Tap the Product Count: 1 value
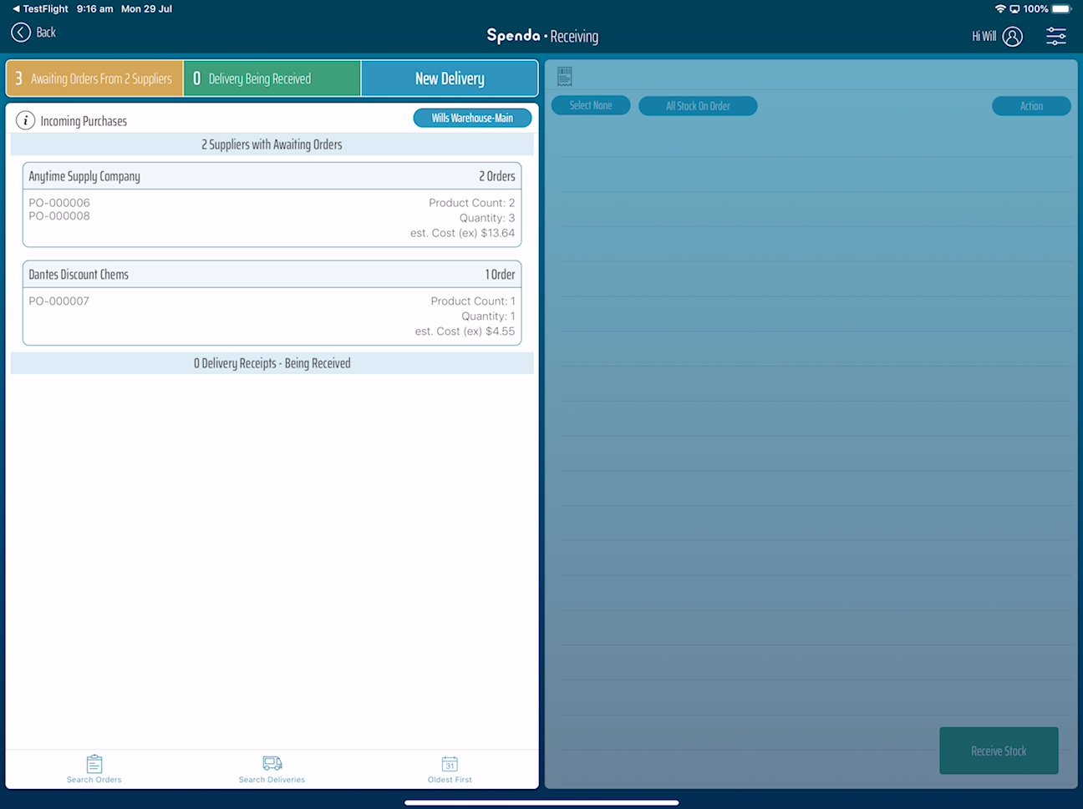Screen dimensions: 1083x809 pos(473,301)
